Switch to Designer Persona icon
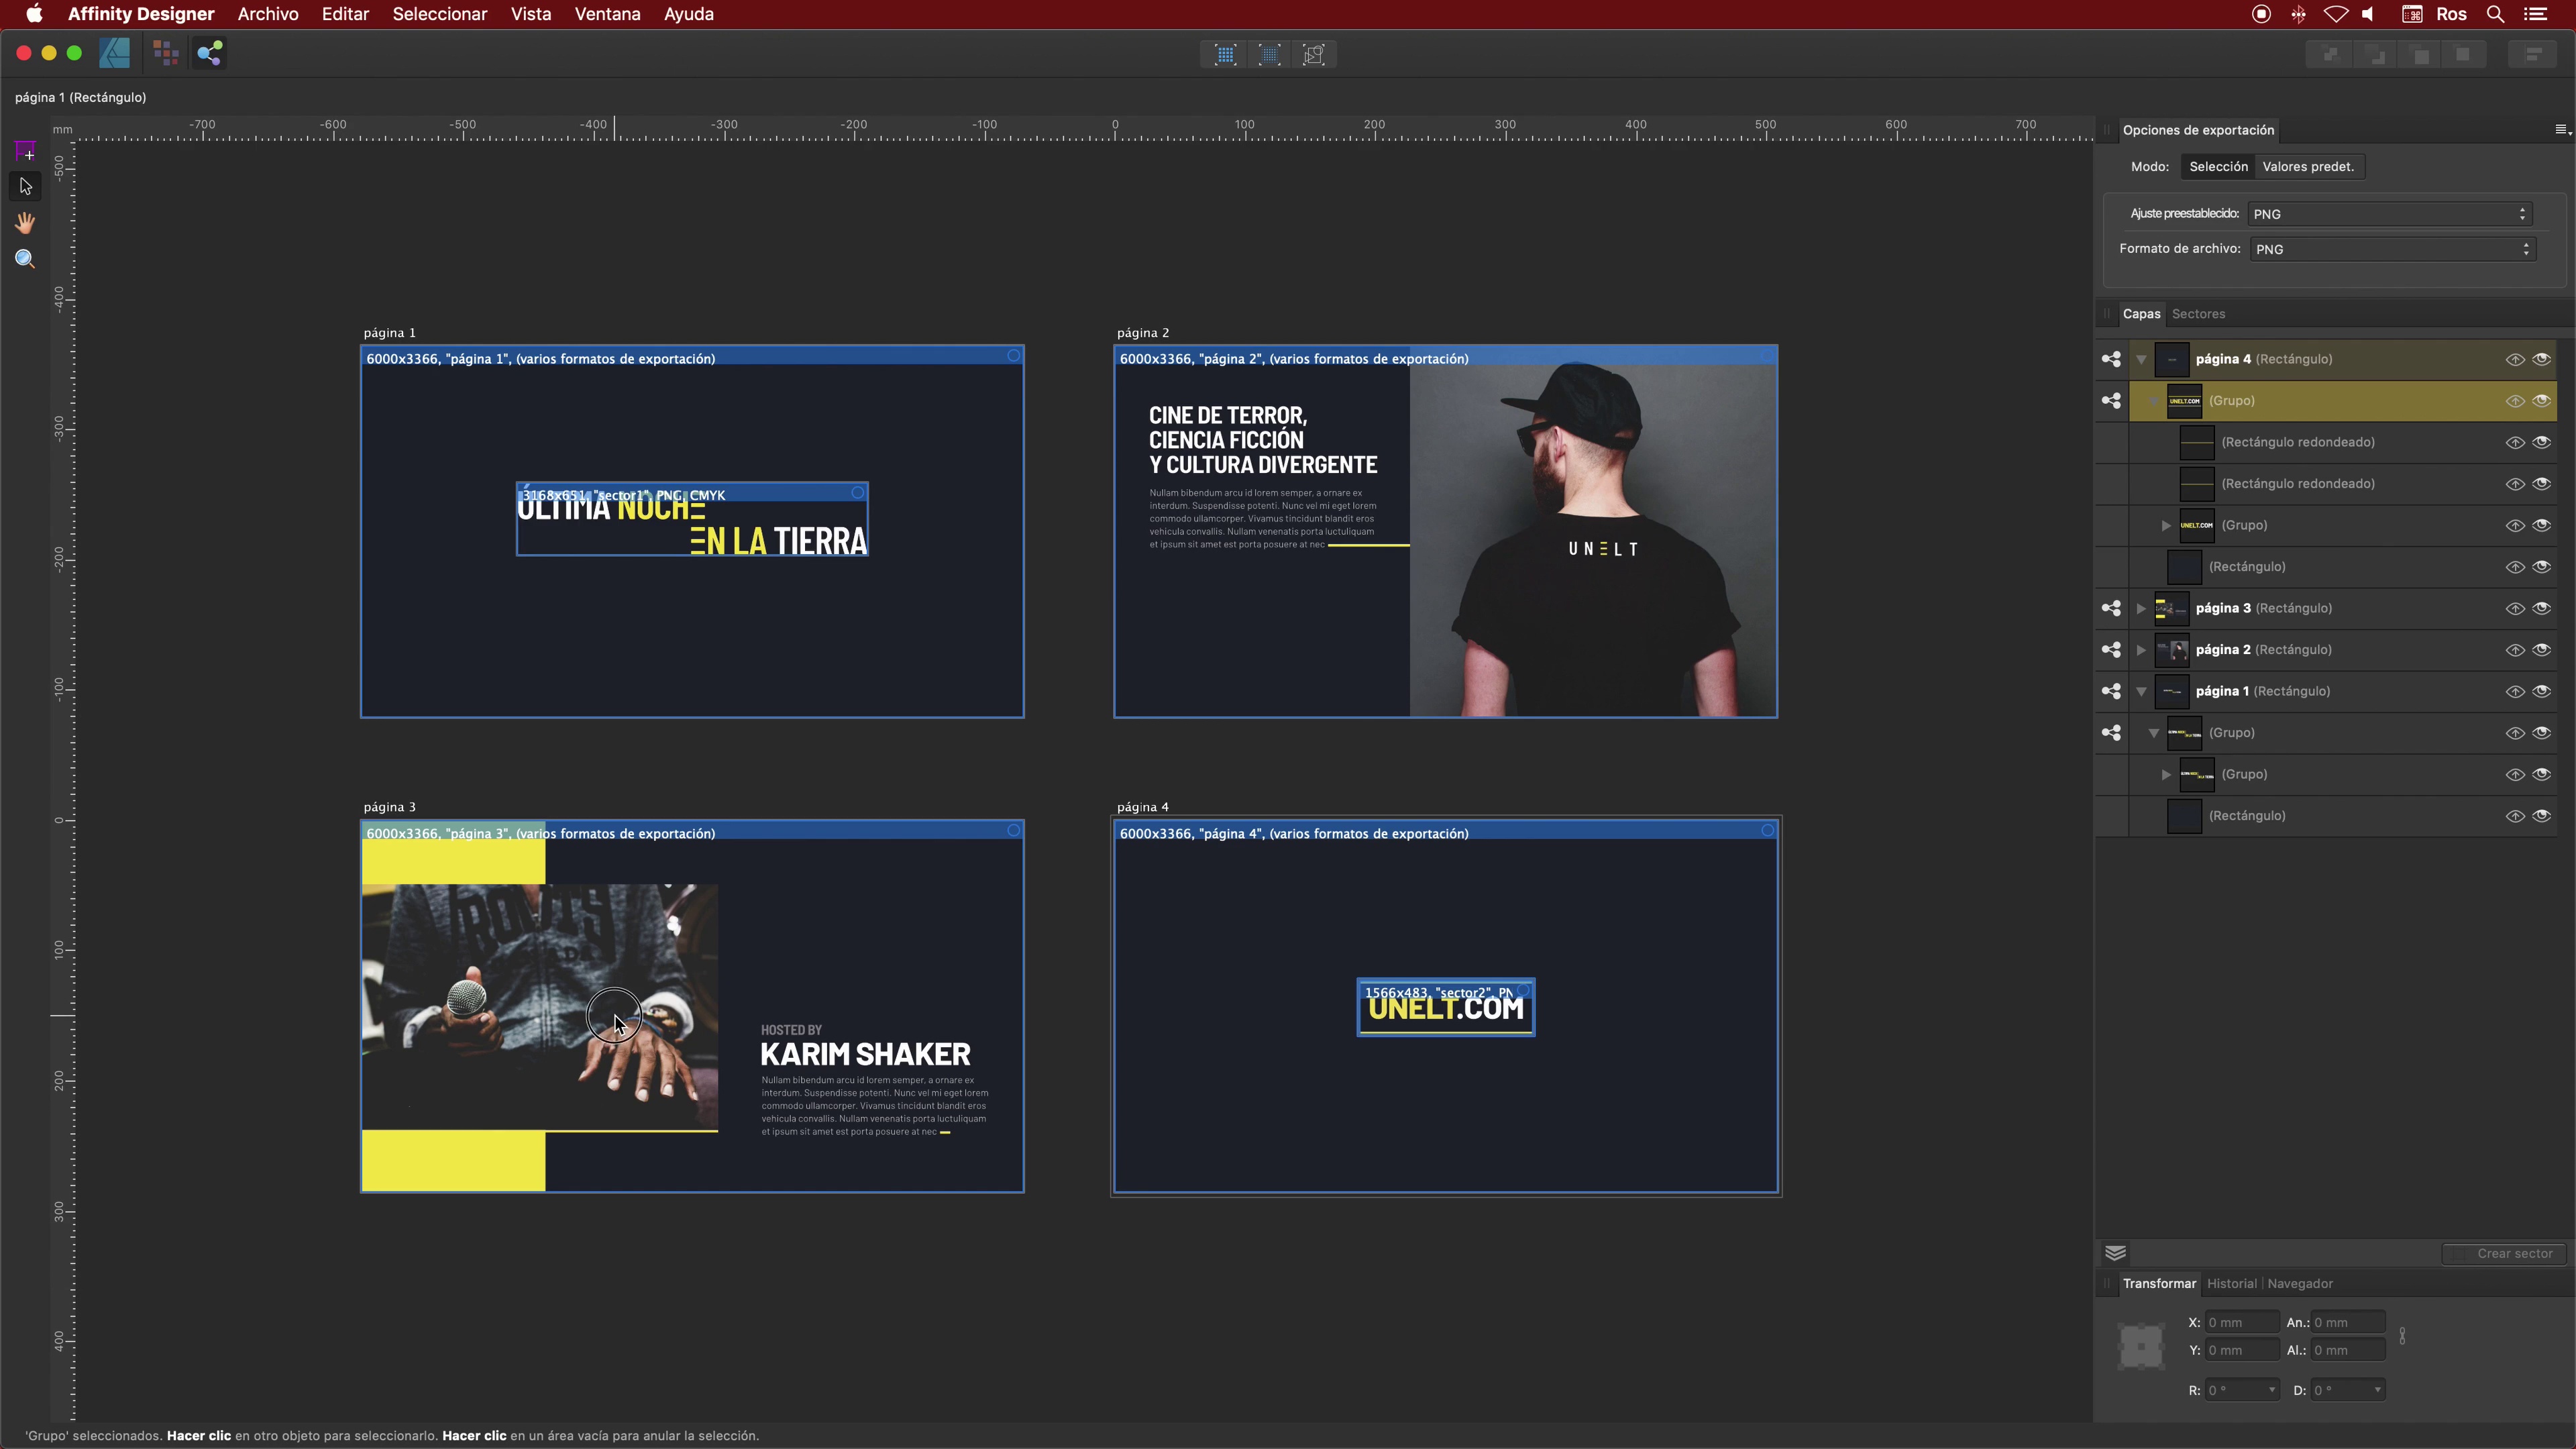The width and height of the screenshot is (2576, 1449). click(x=115, y=53)
